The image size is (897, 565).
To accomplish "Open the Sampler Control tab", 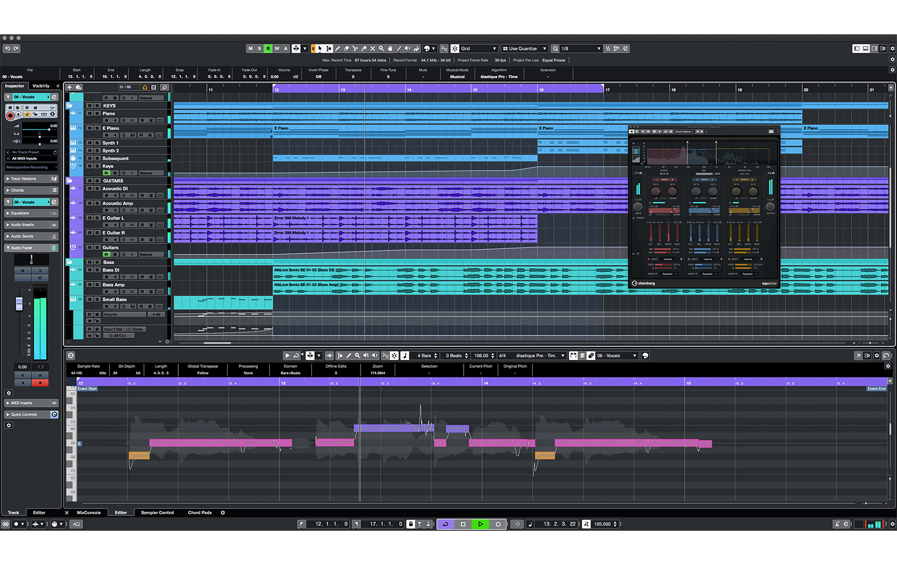I will [158, 513].
